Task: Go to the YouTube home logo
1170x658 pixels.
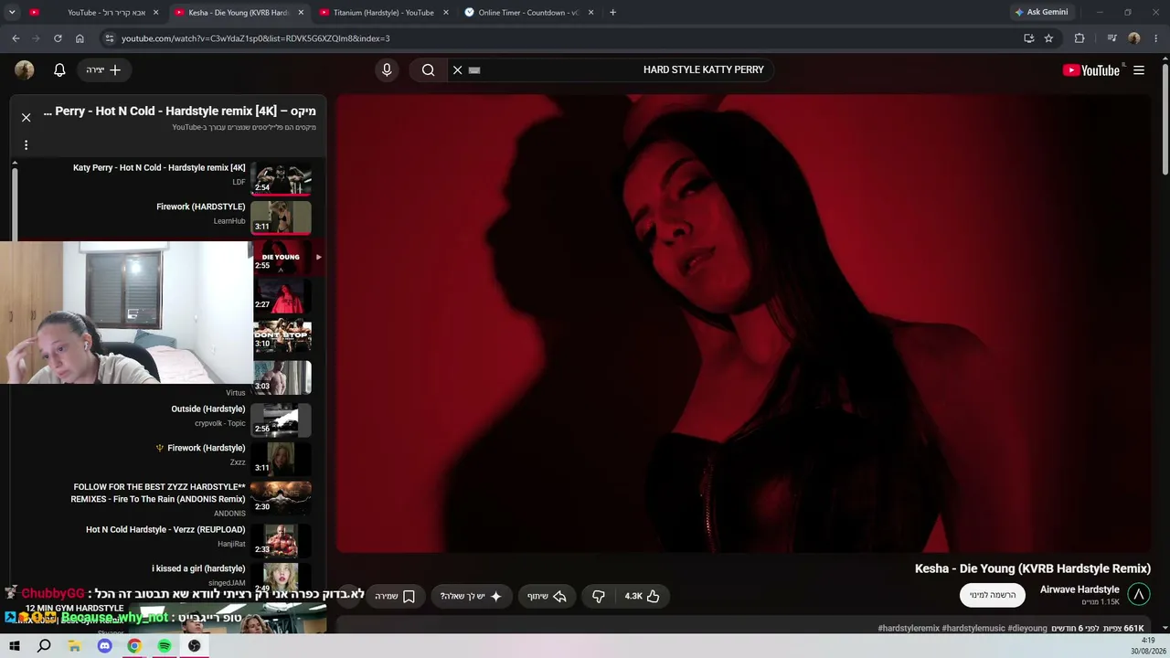Action: tap(1091, 70)
